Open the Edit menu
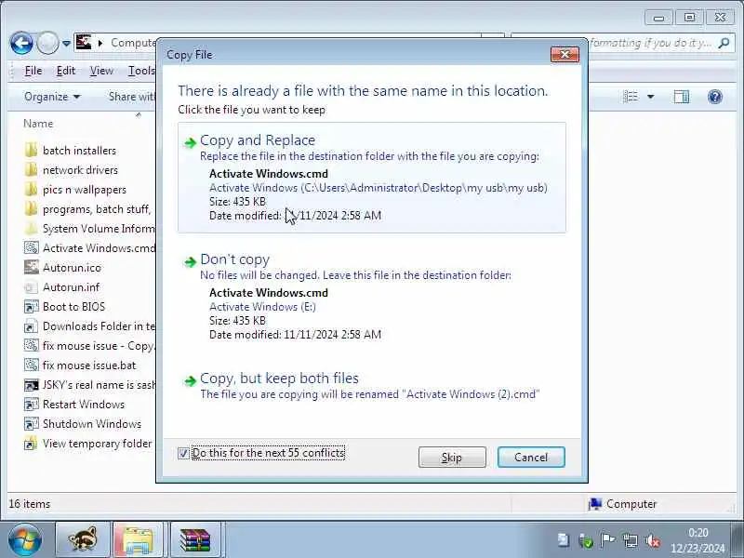The height and width of the screenshot is (558, 744). coord(65,71)
